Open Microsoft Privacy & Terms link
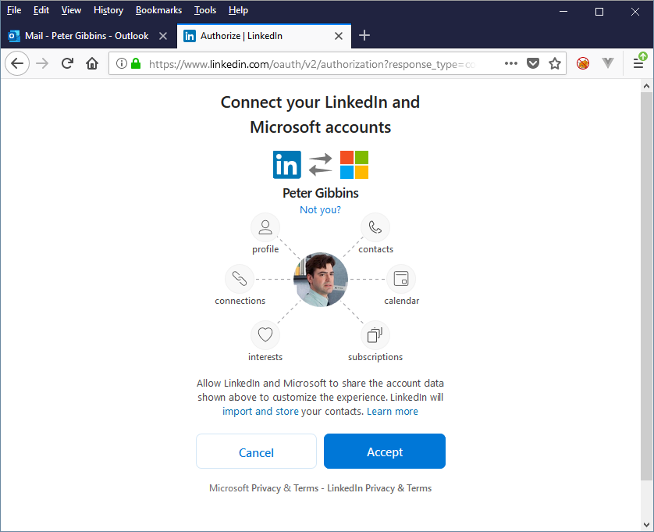Viewport: 654px width, 532px height. (264, 488)
